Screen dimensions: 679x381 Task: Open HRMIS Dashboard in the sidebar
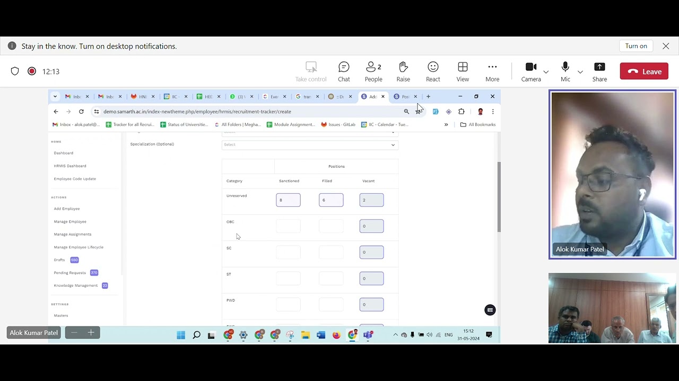point(70,166)
